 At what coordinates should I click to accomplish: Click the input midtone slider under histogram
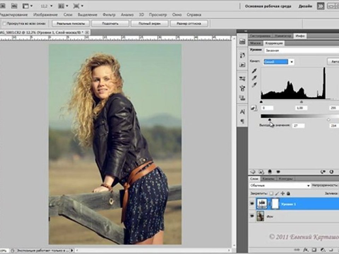(301, 102)
